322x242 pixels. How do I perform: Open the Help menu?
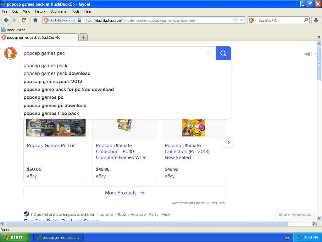[87, 11]
